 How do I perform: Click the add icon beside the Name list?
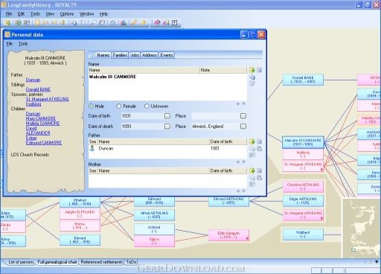(252, 70)
